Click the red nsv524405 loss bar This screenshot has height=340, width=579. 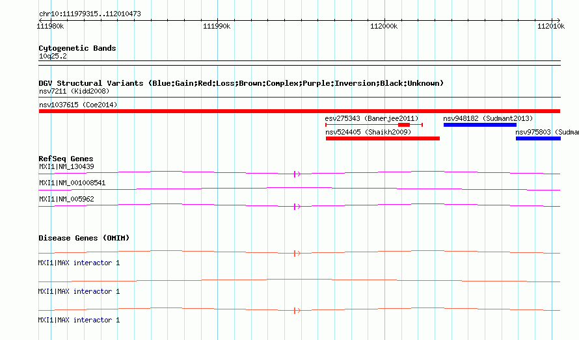pyautogui.click(x=383, y=138)
